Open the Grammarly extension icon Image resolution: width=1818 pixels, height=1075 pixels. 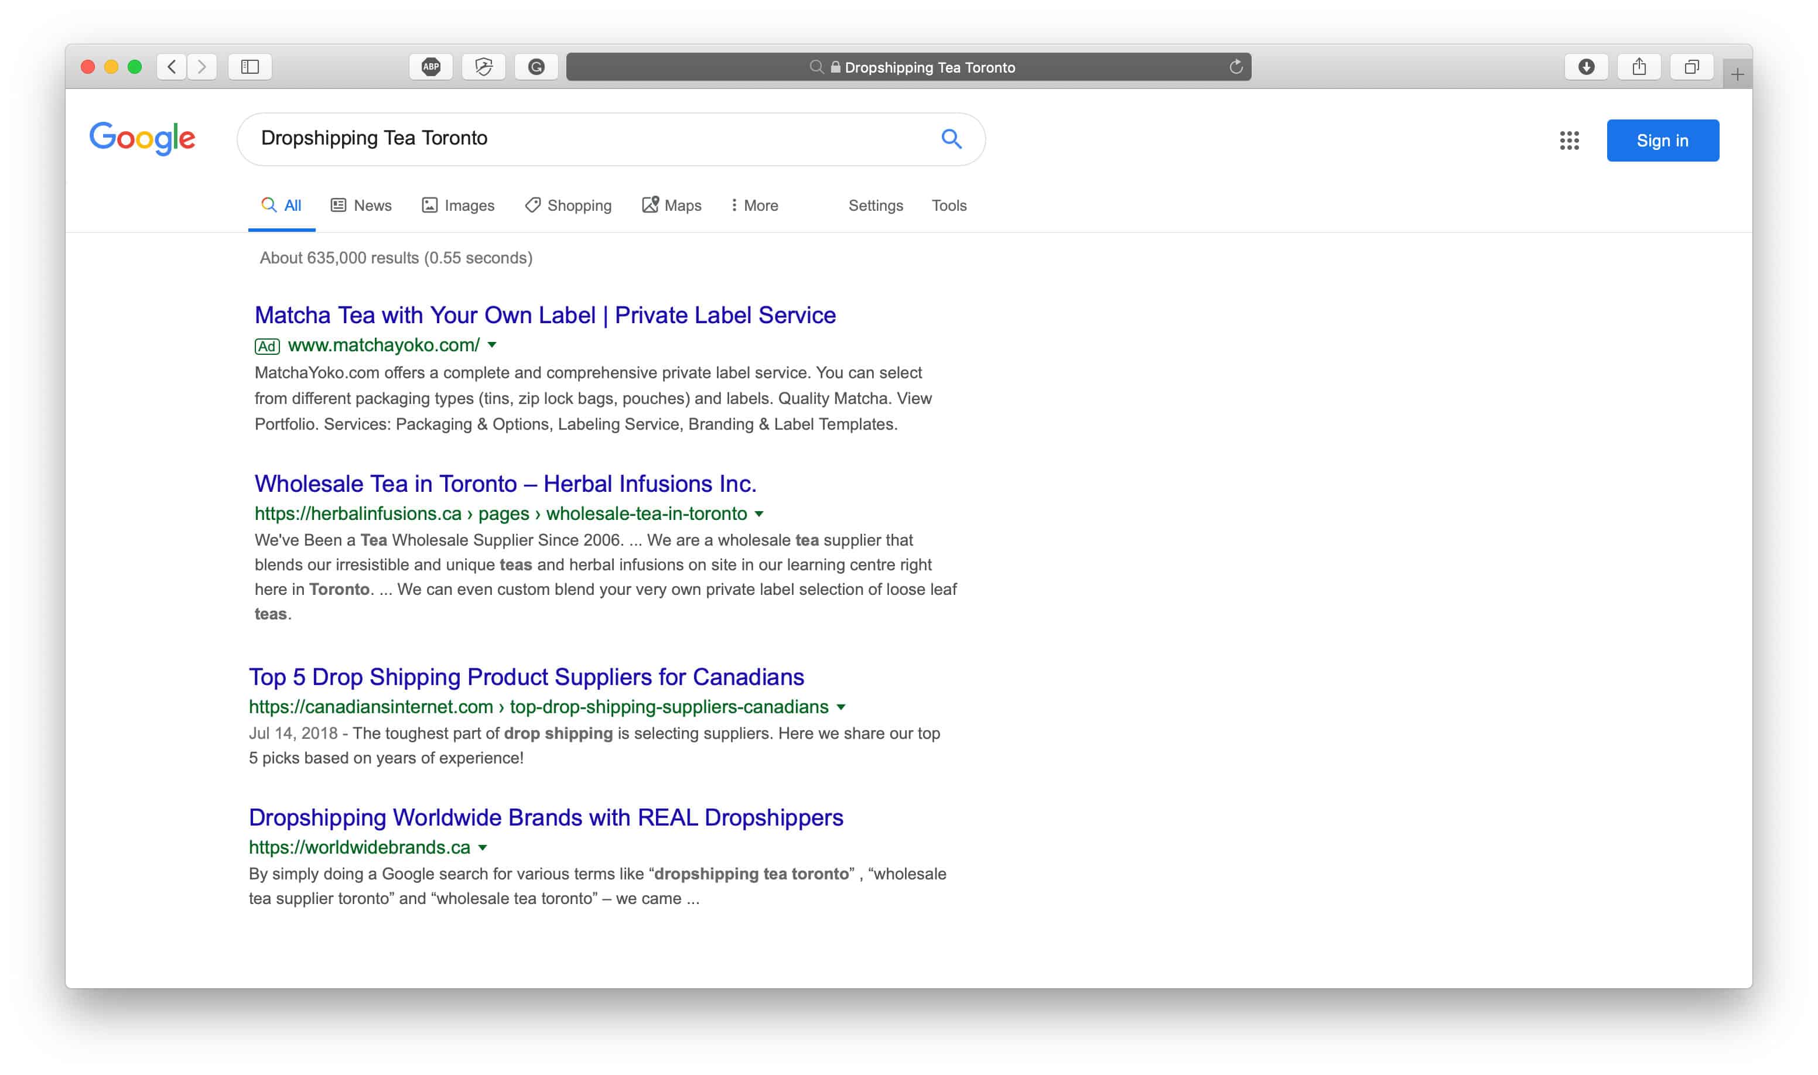pyautogui.click(x=536, y=67)
